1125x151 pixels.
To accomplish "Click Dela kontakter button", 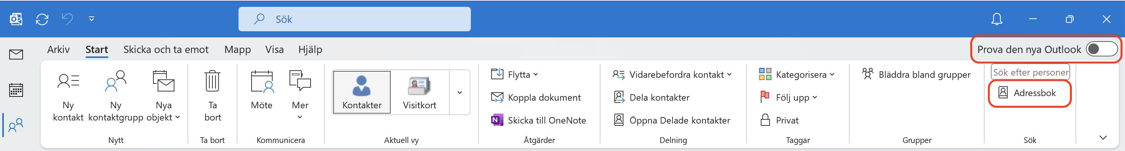I will (x=651, y=97).
